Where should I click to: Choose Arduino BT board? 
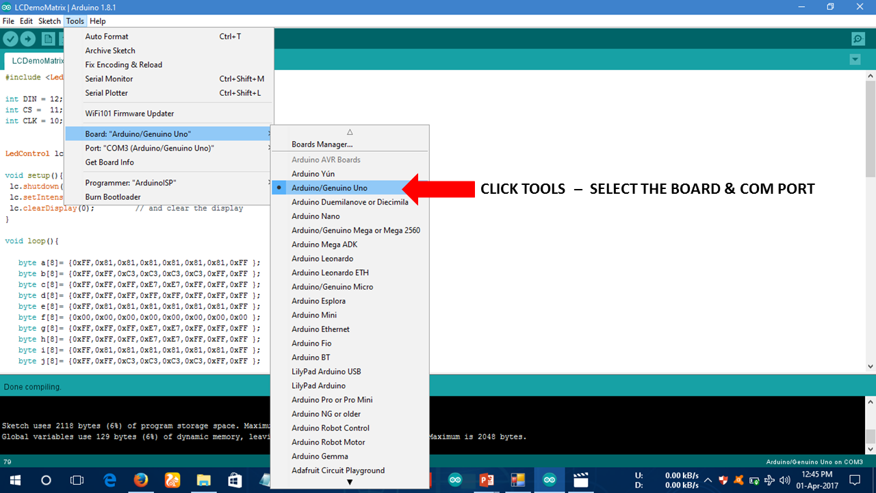click(350, 357)
